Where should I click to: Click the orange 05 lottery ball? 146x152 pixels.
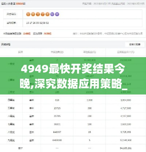(x=33, y=14)
